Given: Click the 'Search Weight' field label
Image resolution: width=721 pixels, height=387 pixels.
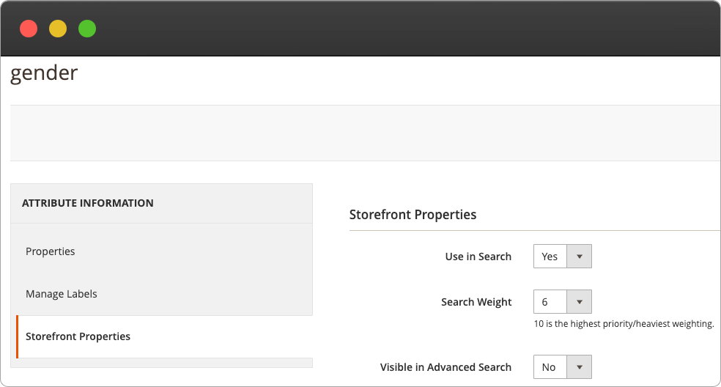Looking at the screenshot, I should [476, 302].
